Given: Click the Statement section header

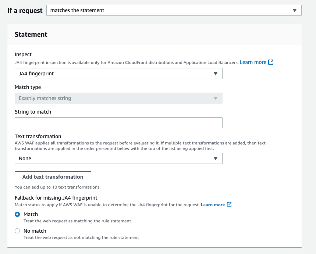Looking at the screenshot, I should pyautogui.click(x=31, y=35).
